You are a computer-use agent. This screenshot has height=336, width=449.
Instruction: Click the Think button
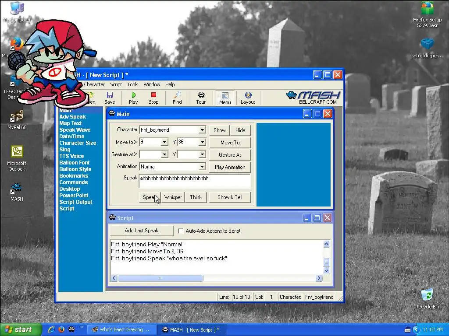click(196, 197)
